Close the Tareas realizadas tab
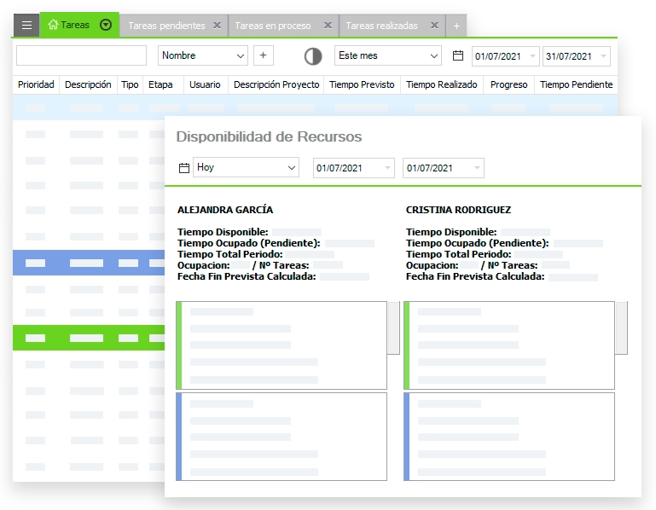This screenshot has width=656, height=510. point(433,26)
